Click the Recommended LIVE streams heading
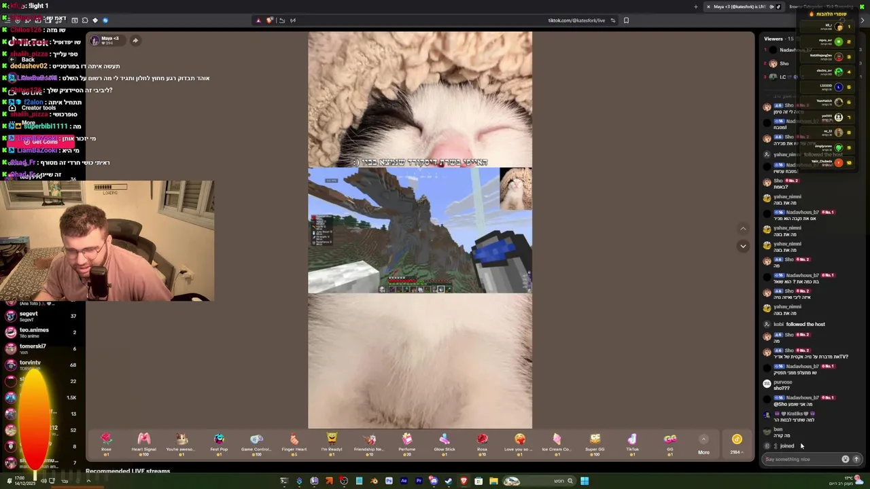This screenshot has width=870, height=489. pyautogui.click(x=128, y=471)
